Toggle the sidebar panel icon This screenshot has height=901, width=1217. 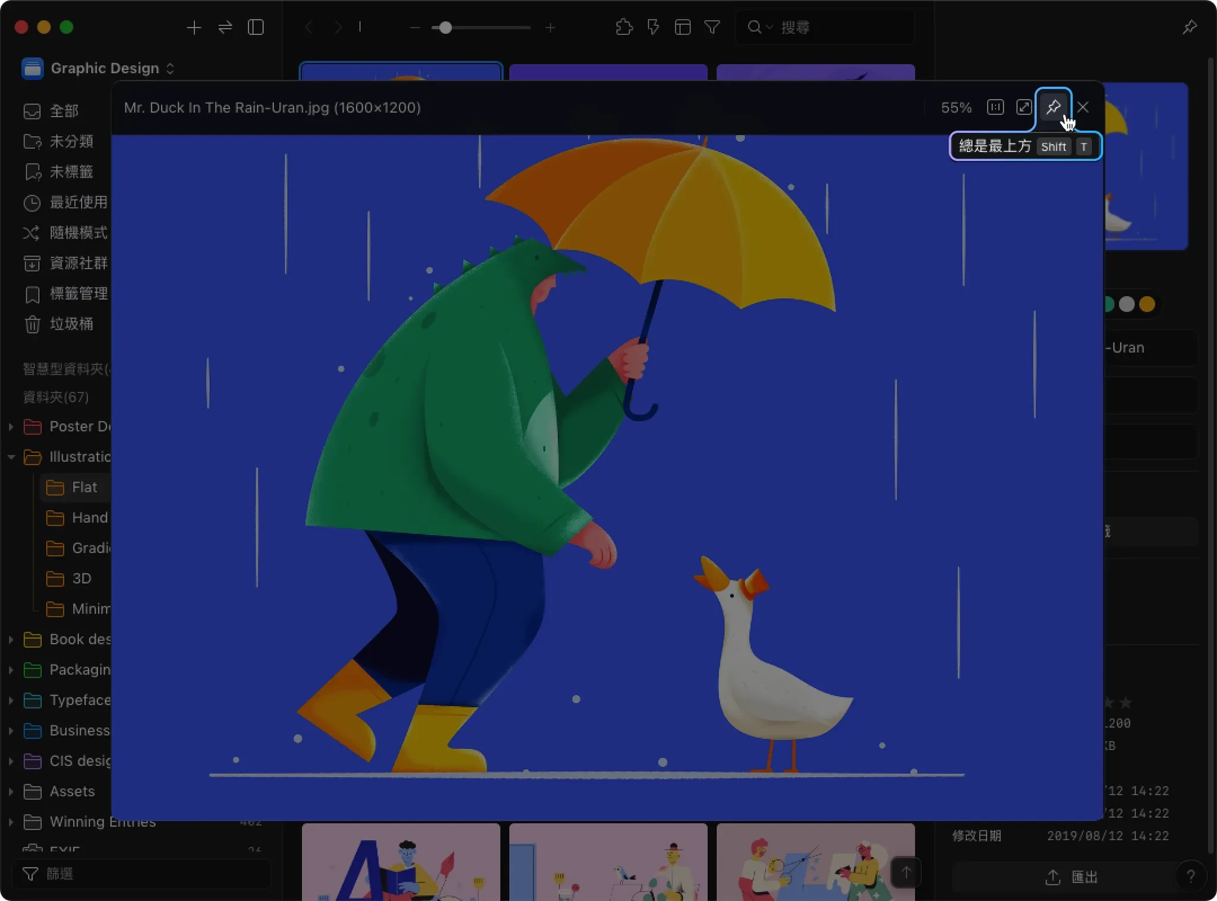(256, 27)
